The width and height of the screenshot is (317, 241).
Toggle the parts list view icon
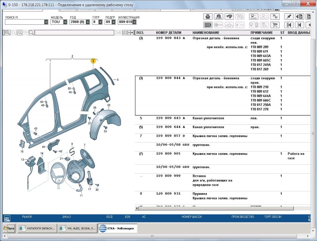click(x=208, y=25)
